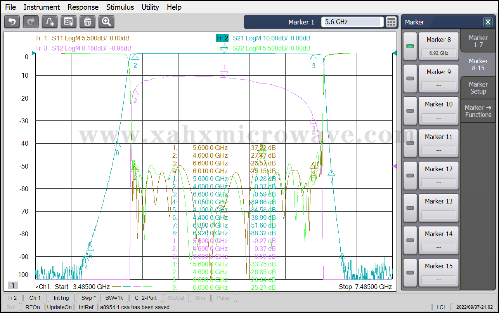Viewport: 499px width, 313px height.
Task: Switch to the Marker 1-7 tab
Action: point(478,41)
